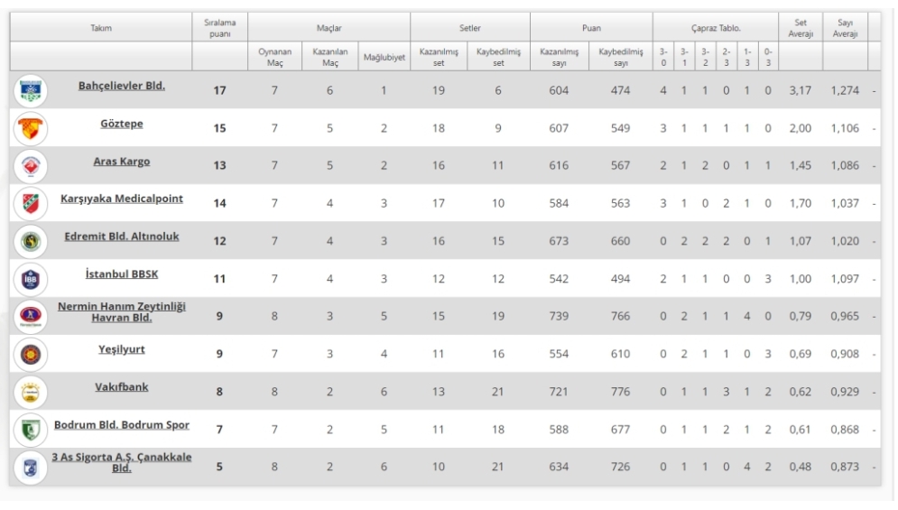Open the Aras Kargo team link
Image resolution: width=898 pixels, height=510 pixels.
point(122,162)
